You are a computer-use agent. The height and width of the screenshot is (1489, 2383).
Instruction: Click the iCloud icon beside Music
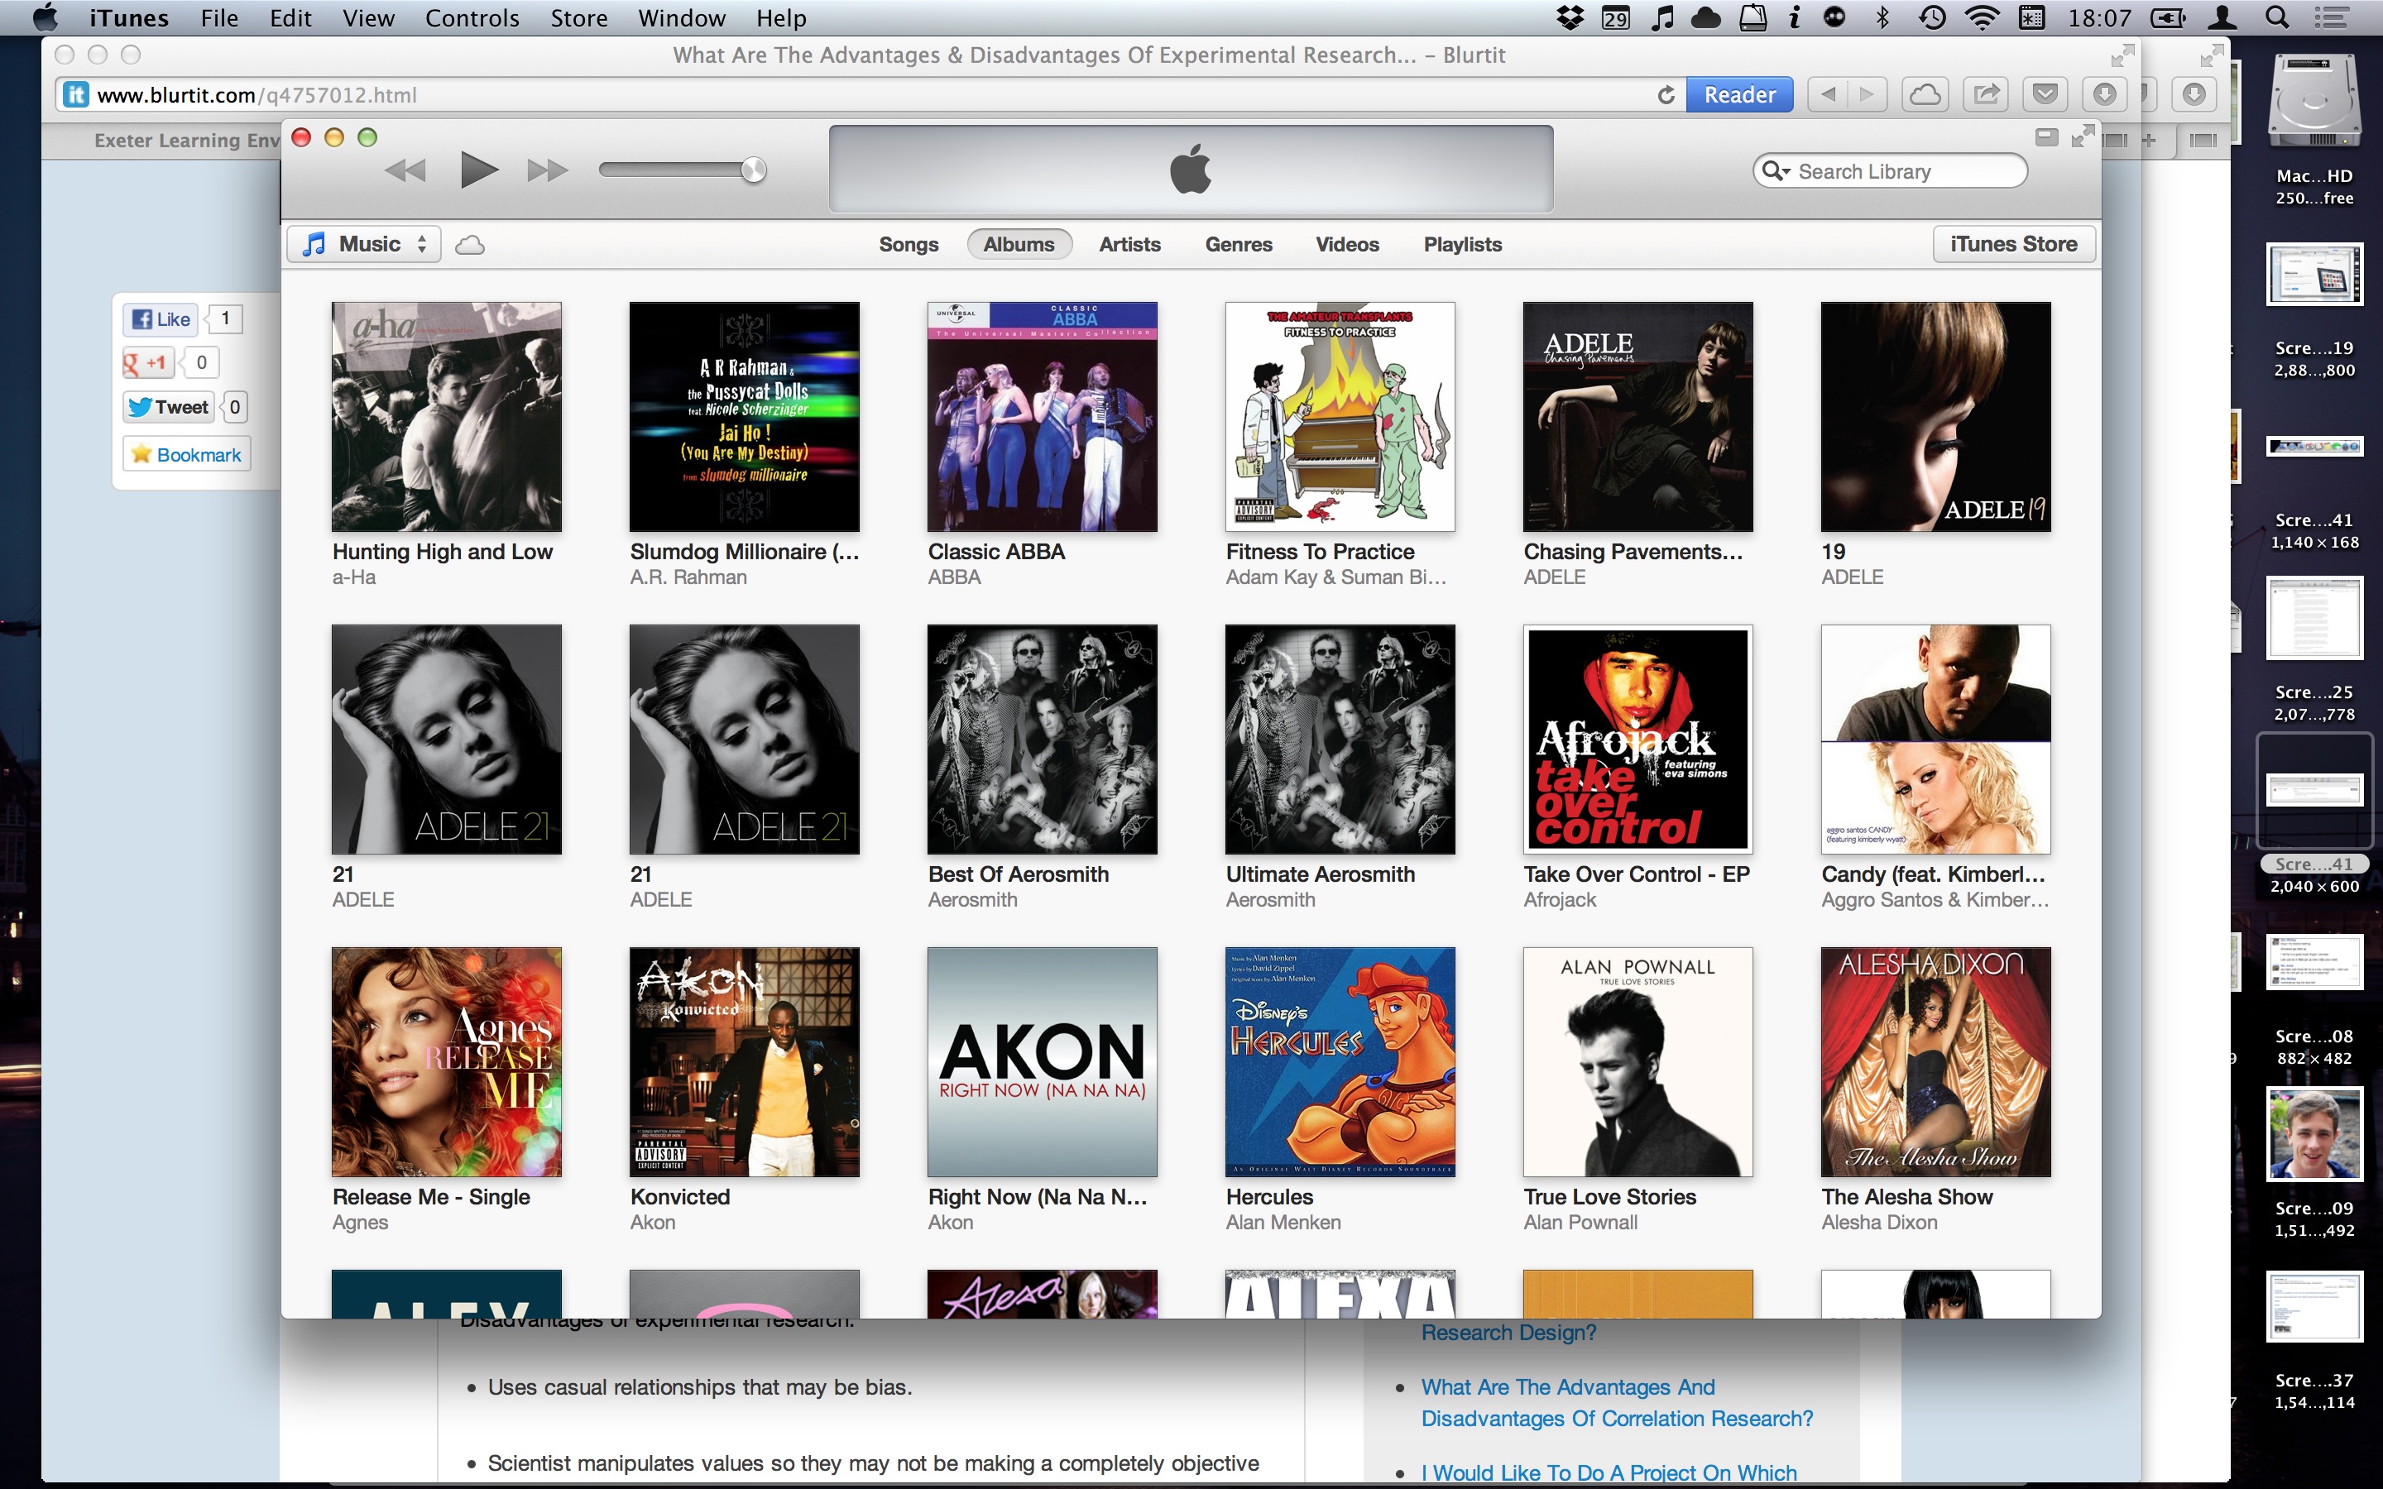(470, 244)
